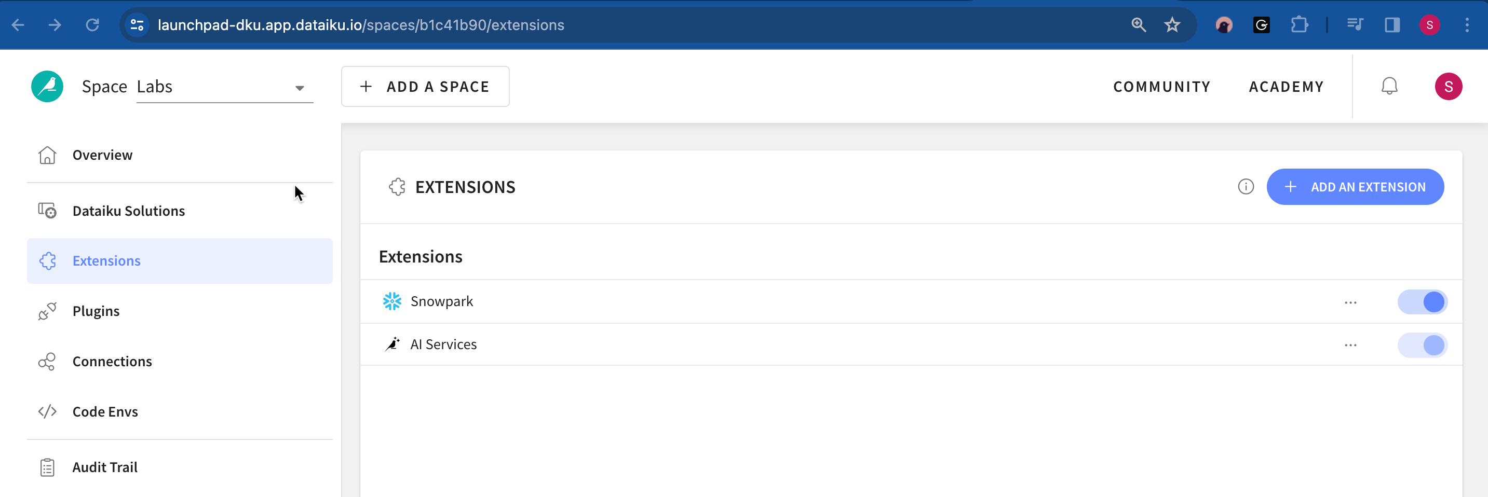
Task: Open the Academy link
Action: [1286, 87]
